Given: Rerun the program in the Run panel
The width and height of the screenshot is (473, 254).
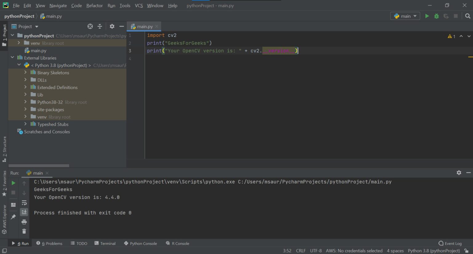Looking at the screenshot, I should point(13,182).
